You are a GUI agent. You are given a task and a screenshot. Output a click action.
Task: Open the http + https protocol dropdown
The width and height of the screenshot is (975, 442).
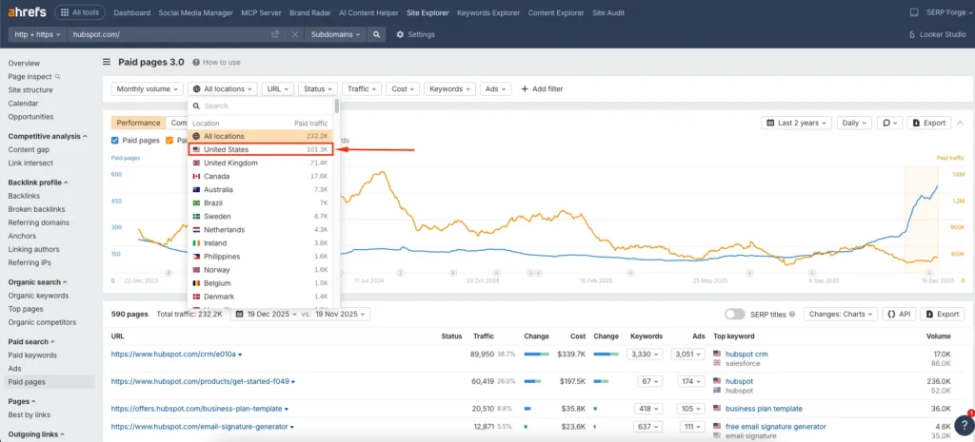click(37, 35)
